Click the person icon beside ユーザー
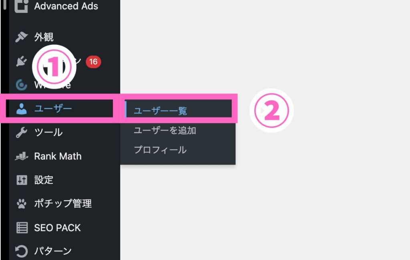This screenshot has height=260, width=410. point(21,109)
